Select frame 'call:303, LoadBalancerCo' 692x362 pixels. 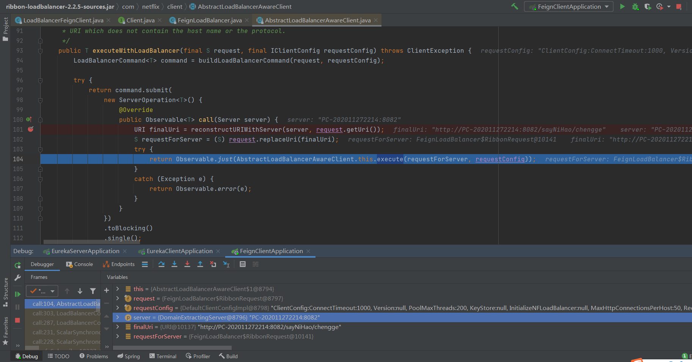[x=63, y=313]
